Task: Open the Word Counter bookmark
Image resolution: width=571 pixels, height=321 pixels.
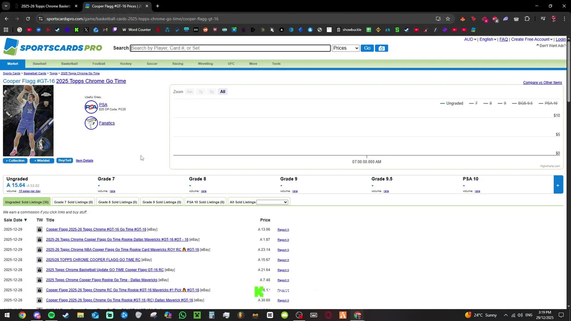Action: (137, 30)
